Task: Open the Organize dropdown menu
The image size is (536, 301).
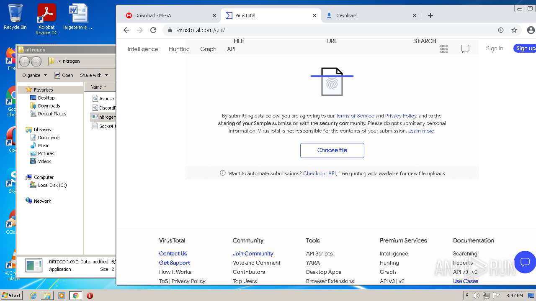Action: tap(35, 75)
